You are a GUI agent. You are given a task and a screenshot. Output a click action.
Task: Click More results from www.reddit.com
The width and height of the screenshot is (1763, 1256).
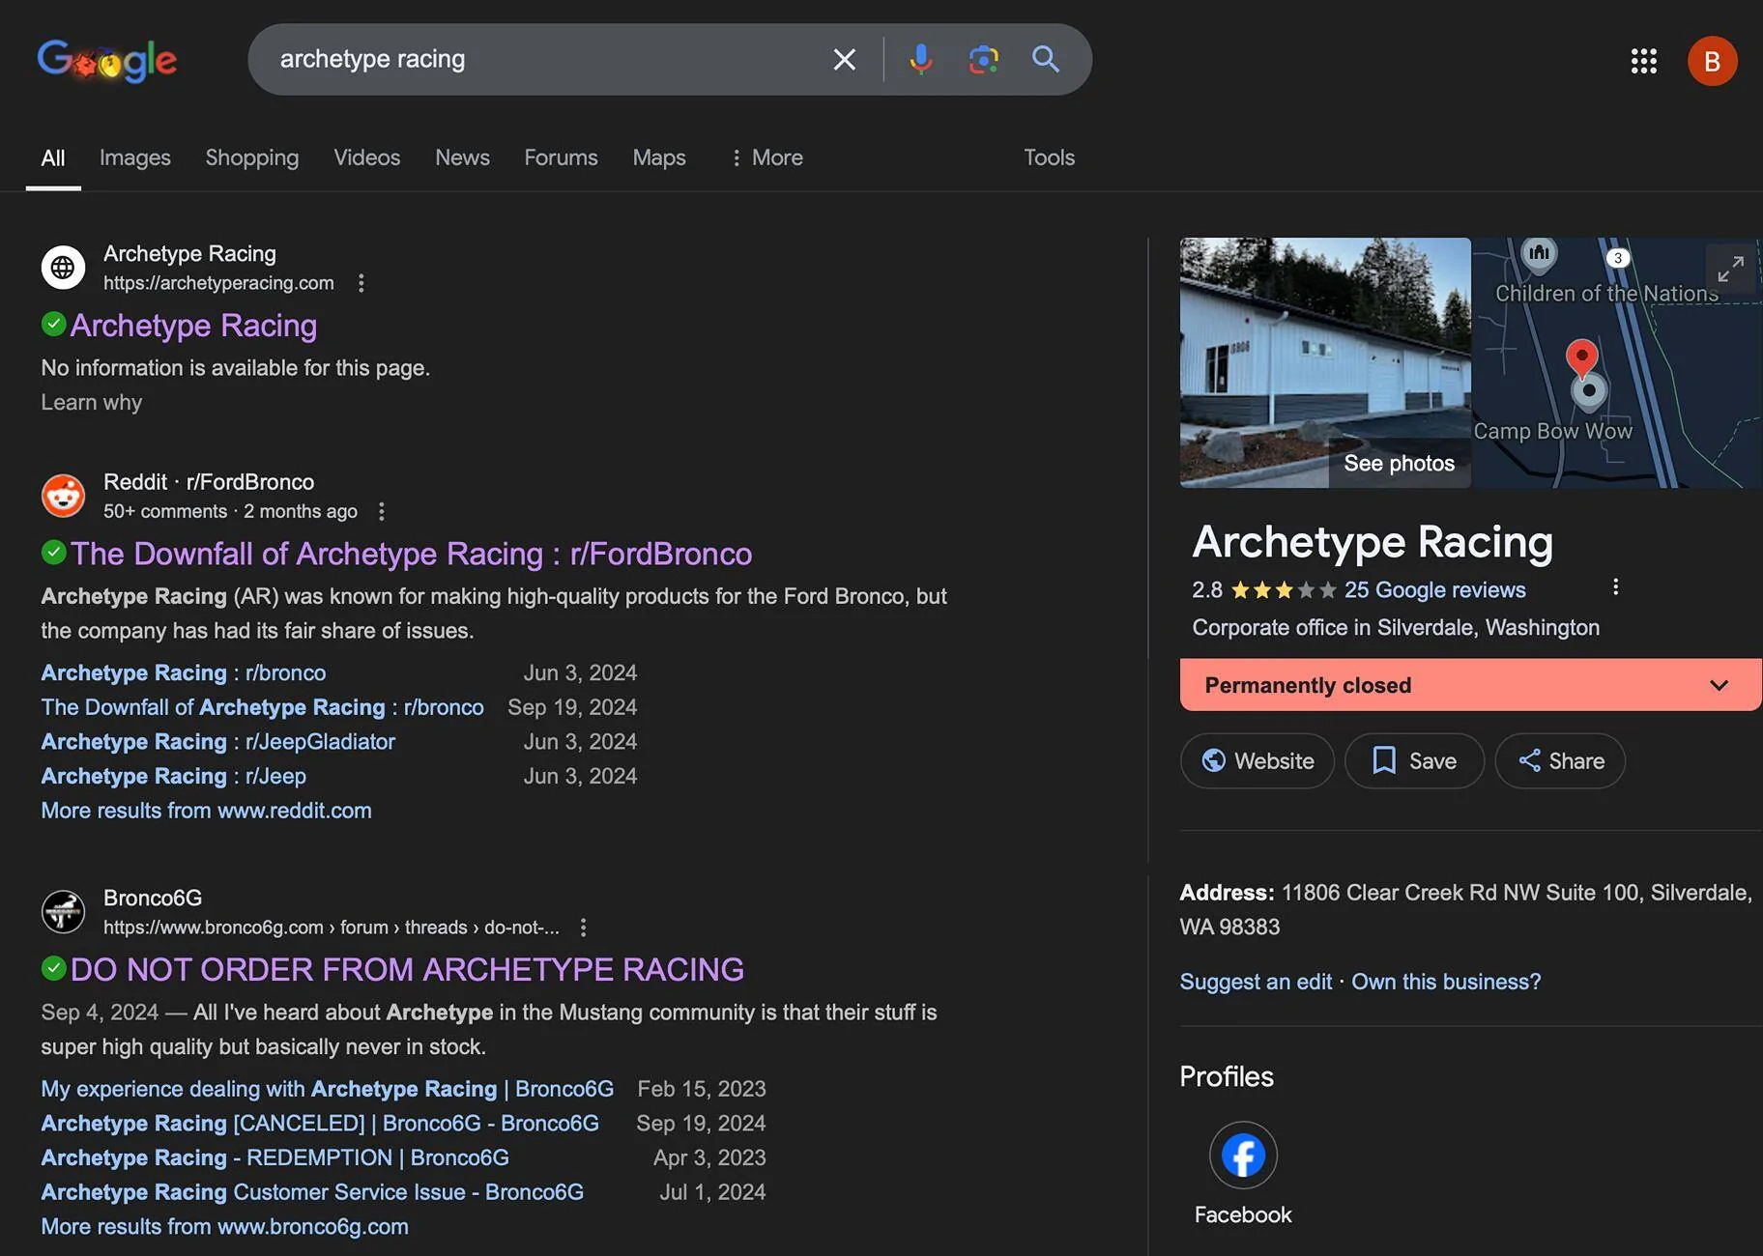[x=206, y=811]
